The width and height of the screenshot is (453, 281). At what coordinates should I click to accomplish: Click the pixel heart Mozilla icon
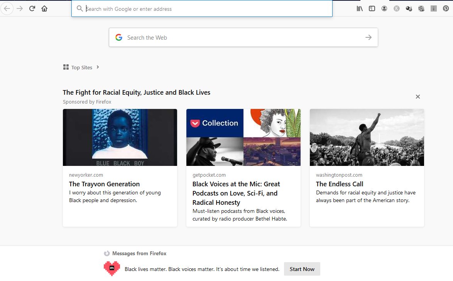pyautogui.click(x=112, y=268)
